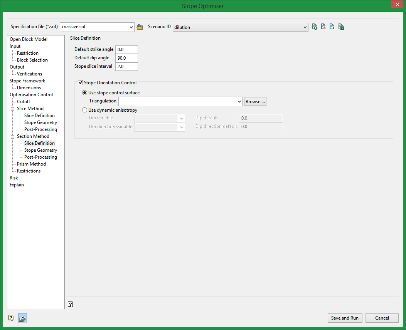The image size is (406, 330).
Task: Expand the Triangulation dropdown list
Action: tap(239, 102)
